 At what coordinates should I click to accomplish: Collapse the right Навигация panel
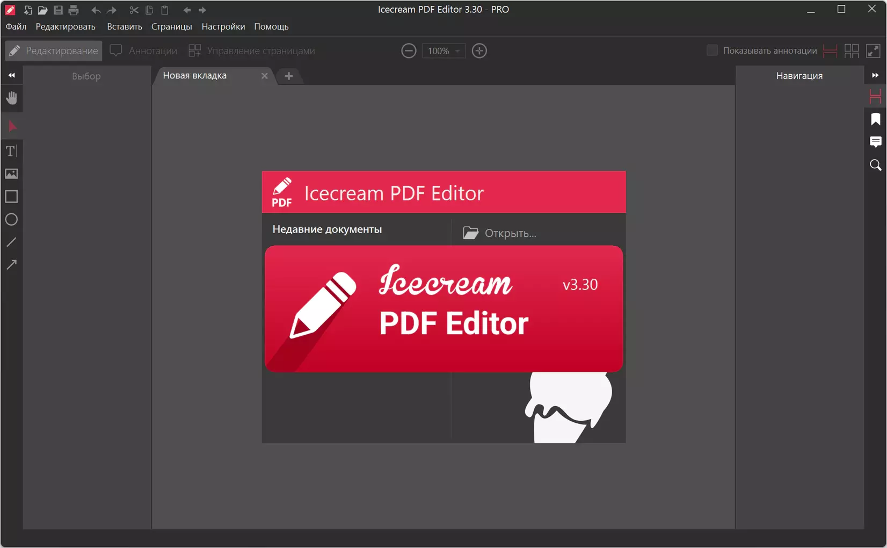coord(875,75)
